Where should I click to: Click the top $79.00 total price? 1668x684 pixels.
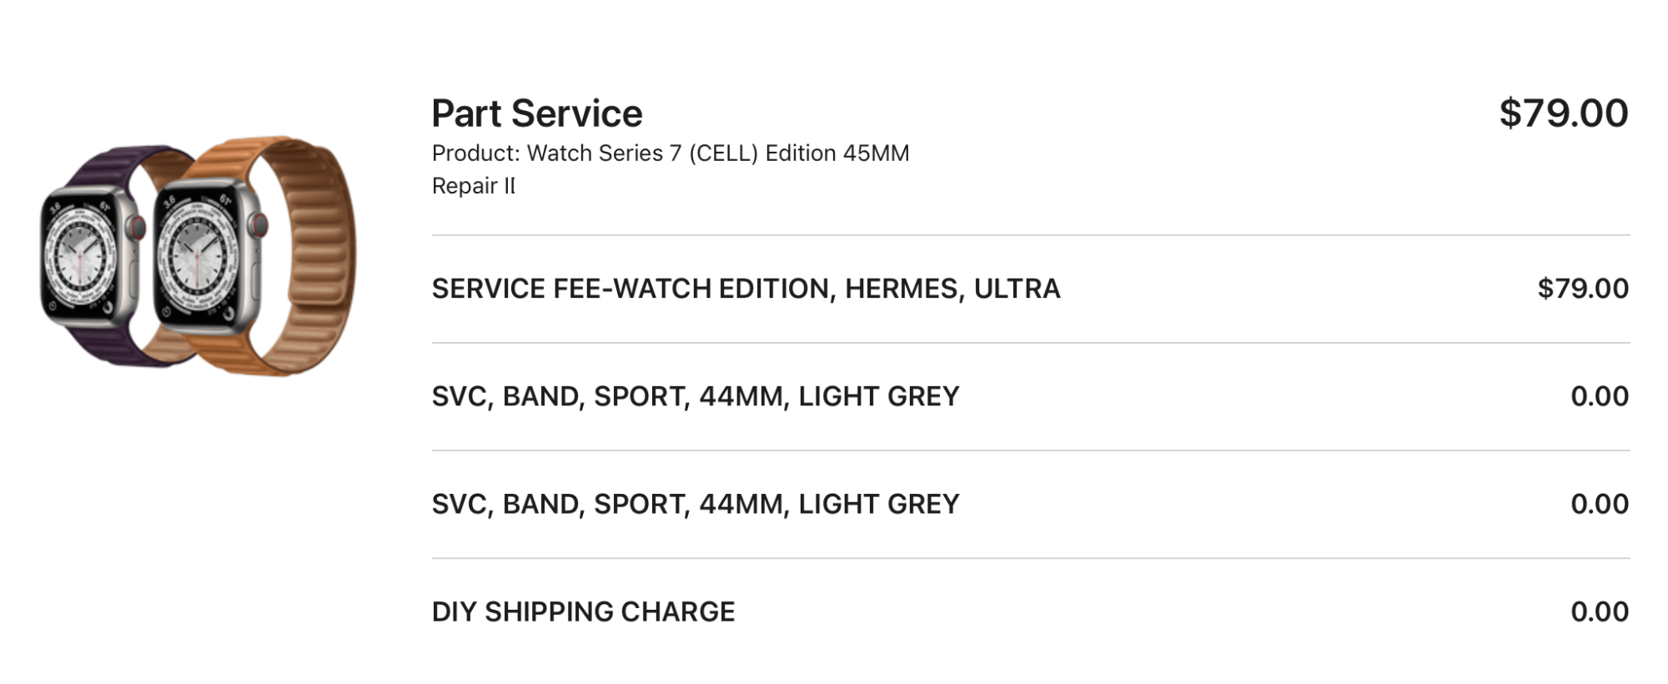point(1563,113)
